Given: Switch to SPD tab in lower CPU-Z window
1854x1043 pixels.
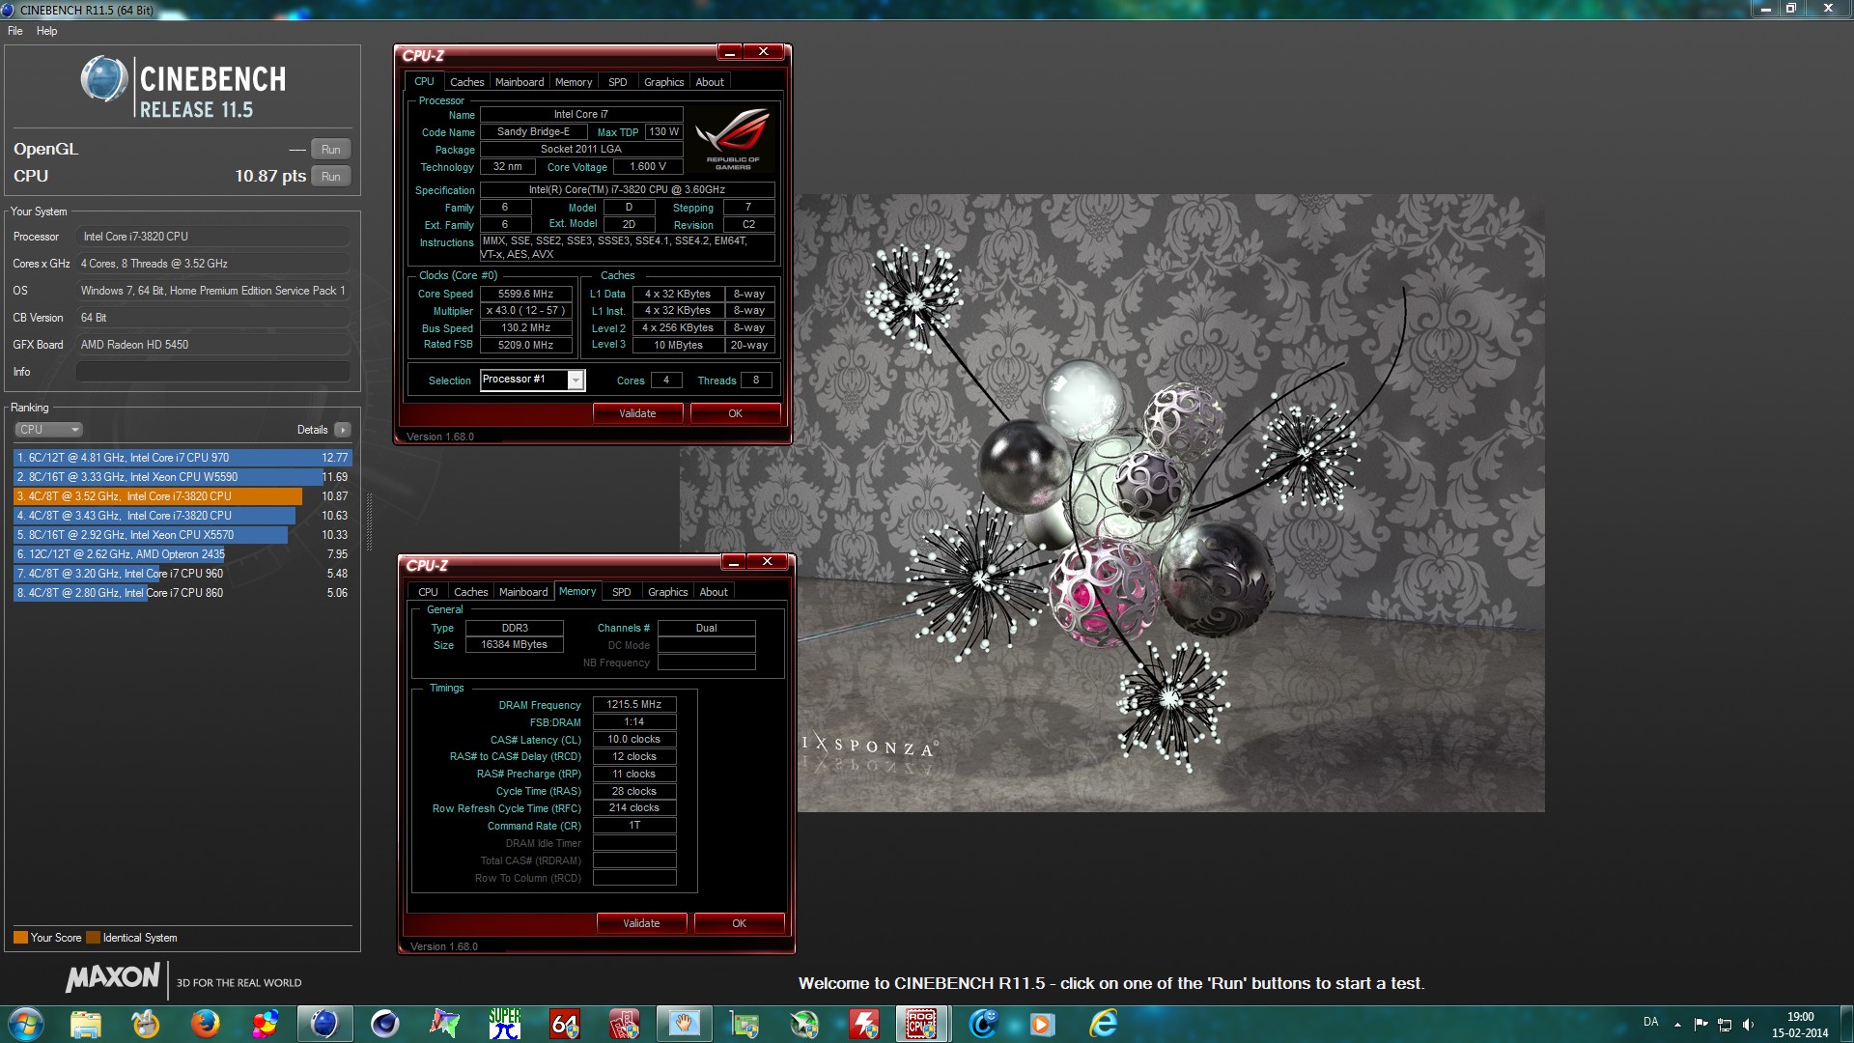Looking at the screenshot, I should click(x=622, y=592).
